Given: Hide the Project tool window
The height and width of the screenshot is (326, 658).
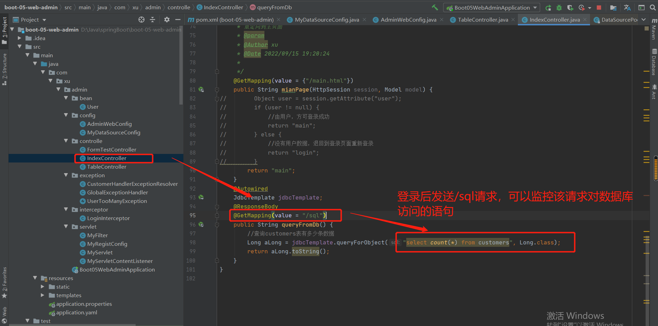Looking at the screenshot, I should (178, 20).
